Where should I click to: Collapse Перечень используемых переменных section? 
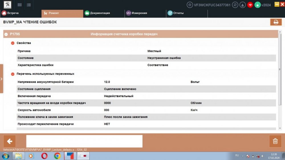click(13, 74)
